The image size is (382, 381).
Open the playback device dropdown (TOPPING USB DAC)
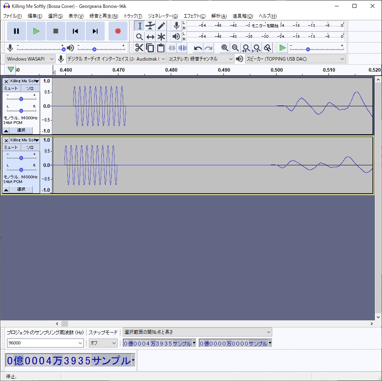(x=295, y=59)
